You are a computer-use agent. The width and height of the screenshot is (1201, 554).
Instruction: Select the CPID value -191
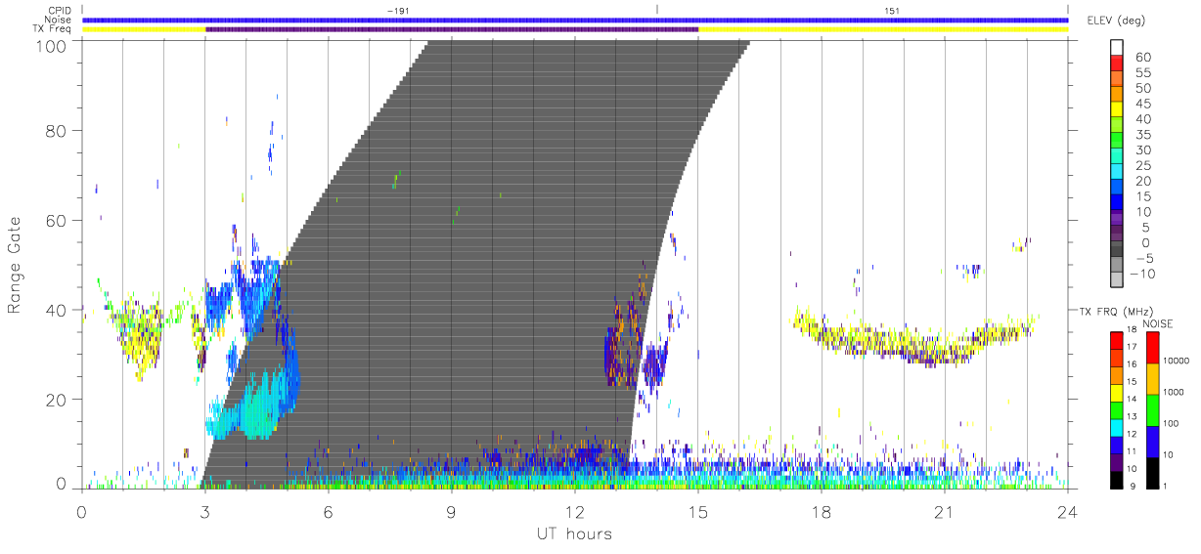[397, 11]
